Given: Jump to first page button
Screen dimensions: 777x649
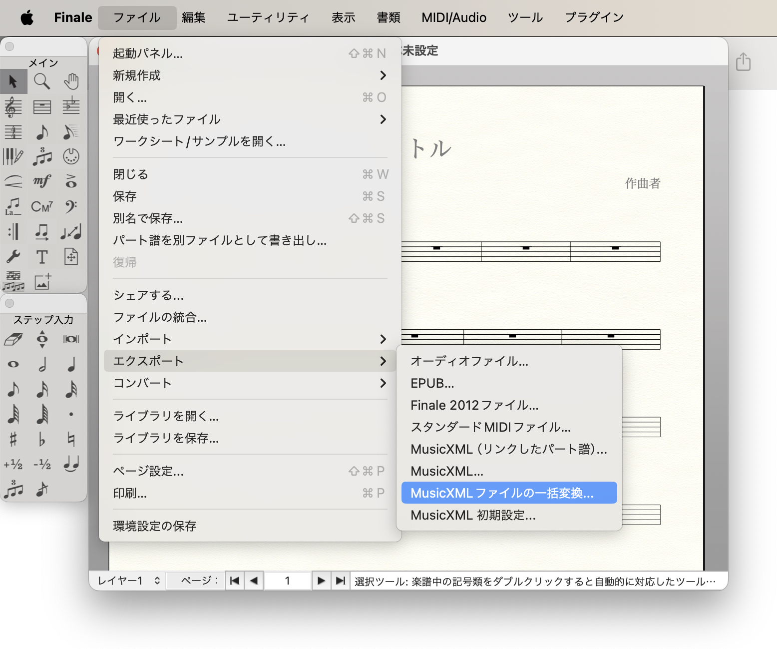Looking at the screenshot, I should pos(235,581).
